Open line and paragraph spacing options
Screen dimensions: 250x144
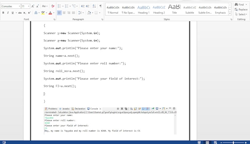click(80, 13)
